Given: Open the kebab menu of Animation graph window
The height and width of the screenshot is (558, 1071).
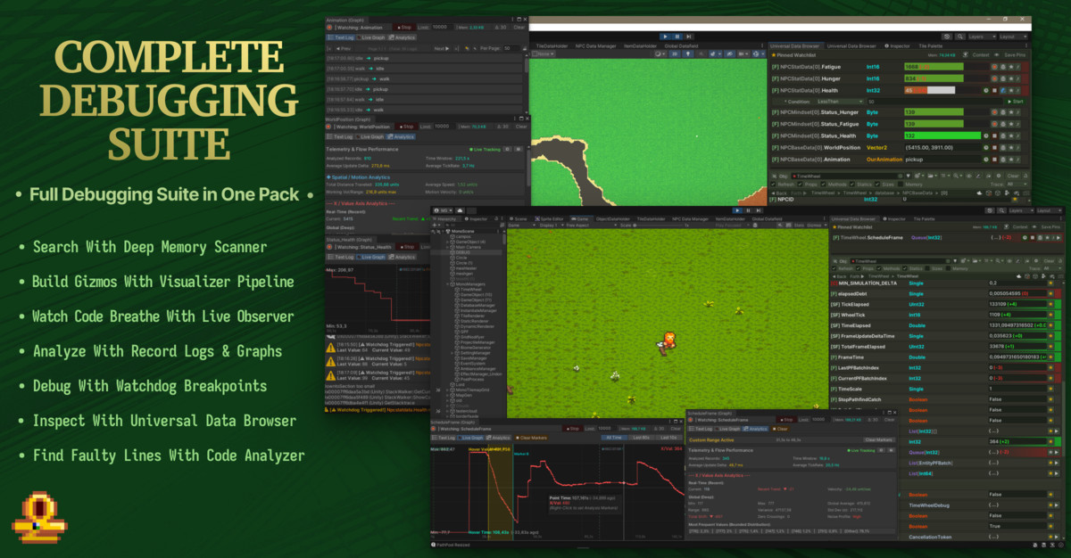Looking at the screenshot, I should pos(512,19).
